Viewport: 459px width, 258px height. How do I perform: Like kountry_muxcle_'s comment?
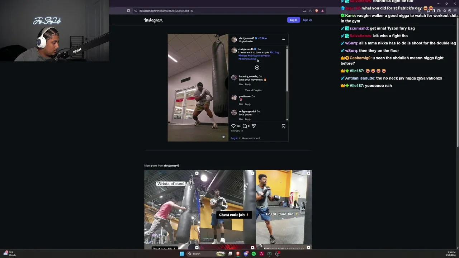pyautogui.click(x=241, y=84)
